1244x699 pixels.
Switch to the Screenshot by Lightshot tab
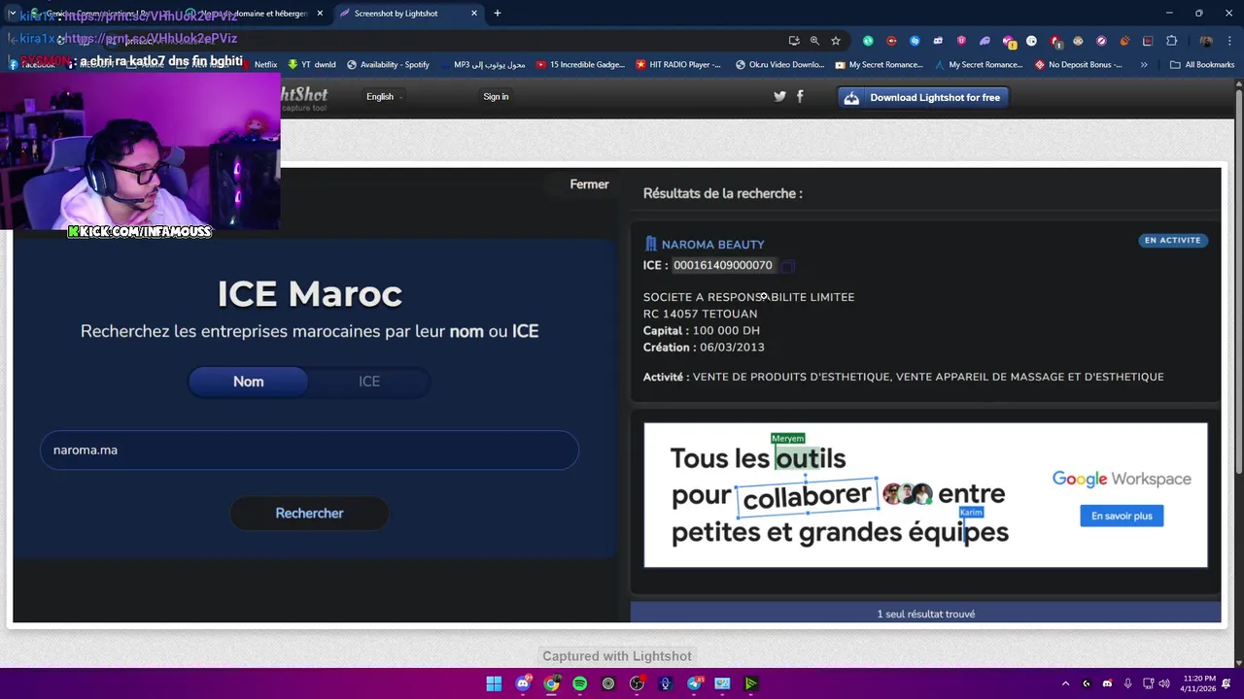point(408,14)
